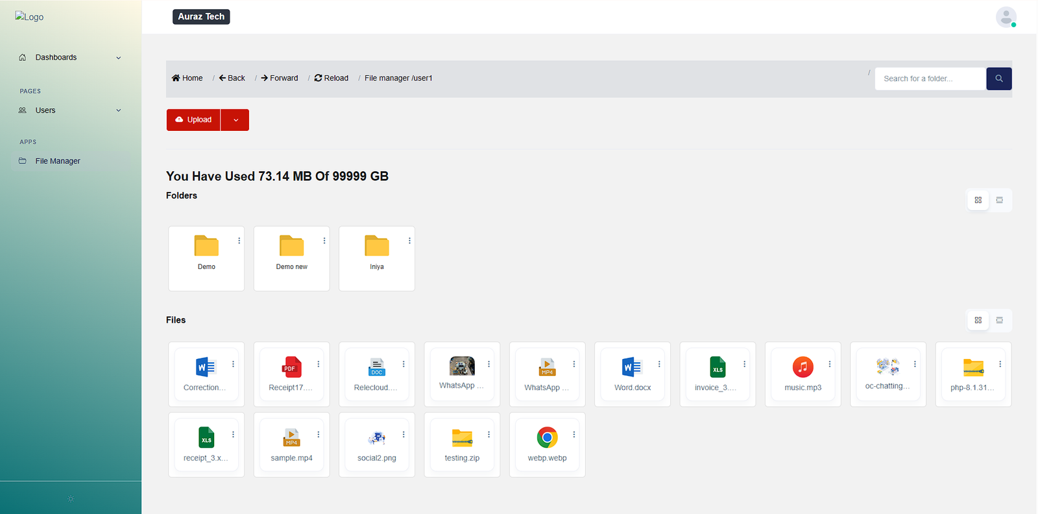Open File Manager in the sidebar
This screenshot has height=514, width=1038.
[x=58, y=161]
